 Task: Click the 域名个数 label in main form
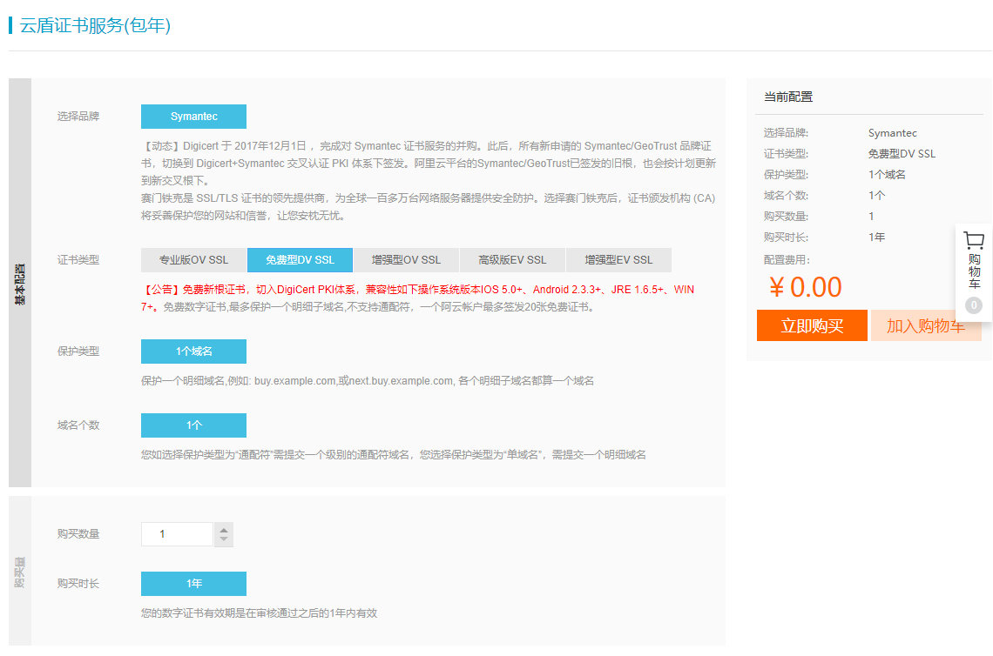click(78, 425)
